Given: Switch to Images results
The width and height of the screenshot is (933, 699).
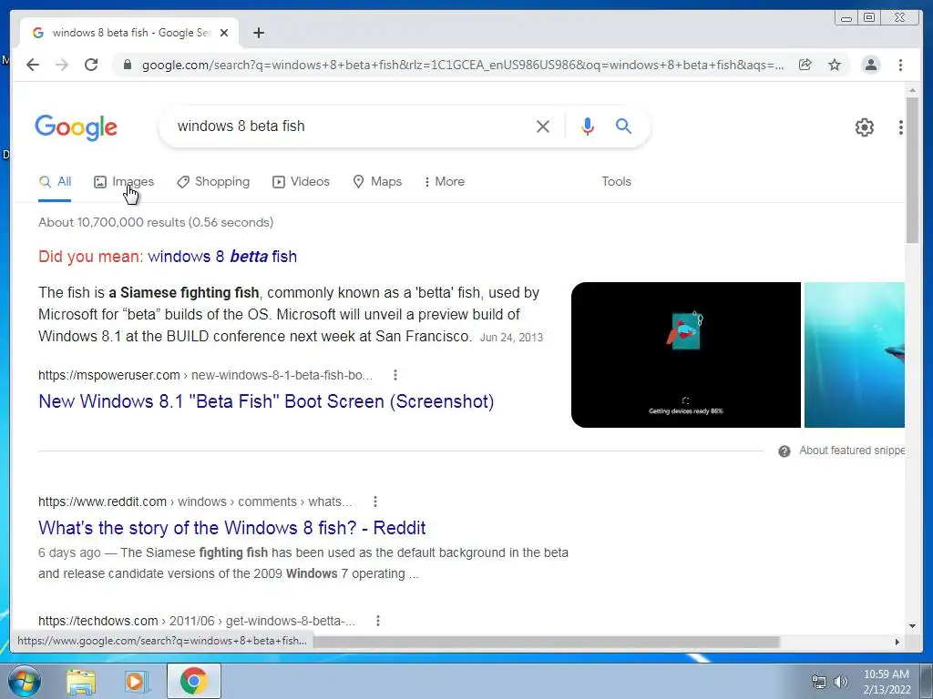Looking at the screenshot, I should click(x=124, y=182).
